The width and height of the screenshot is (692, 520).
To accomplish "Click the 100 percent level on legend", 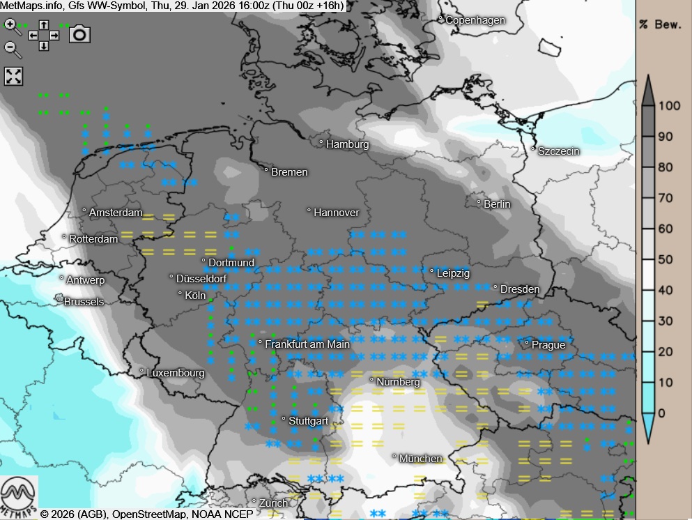I will [669, 106].
